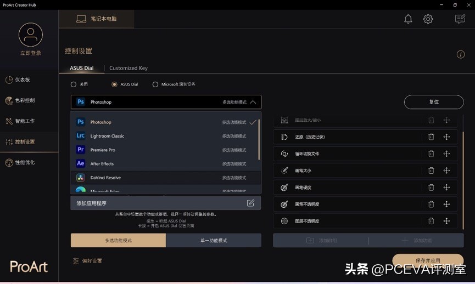
Task: Click the edit icon beside 添加应用程序
Action: [x=250, y=203]
